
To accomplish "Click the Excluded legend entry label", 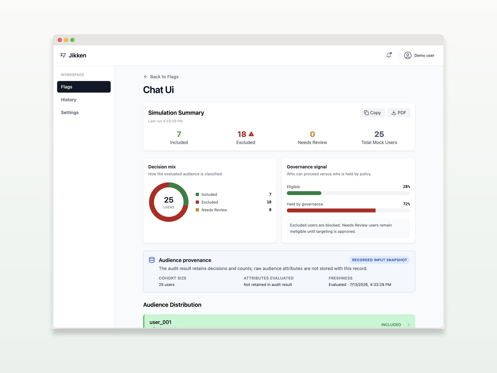I will (210, 202).
